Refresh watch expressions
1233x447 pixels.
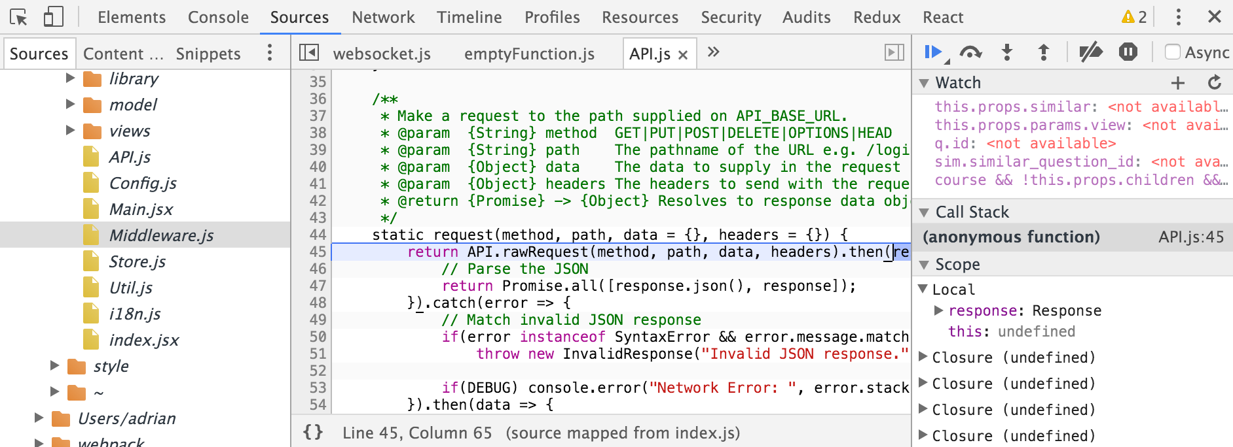click(1214, 83)
